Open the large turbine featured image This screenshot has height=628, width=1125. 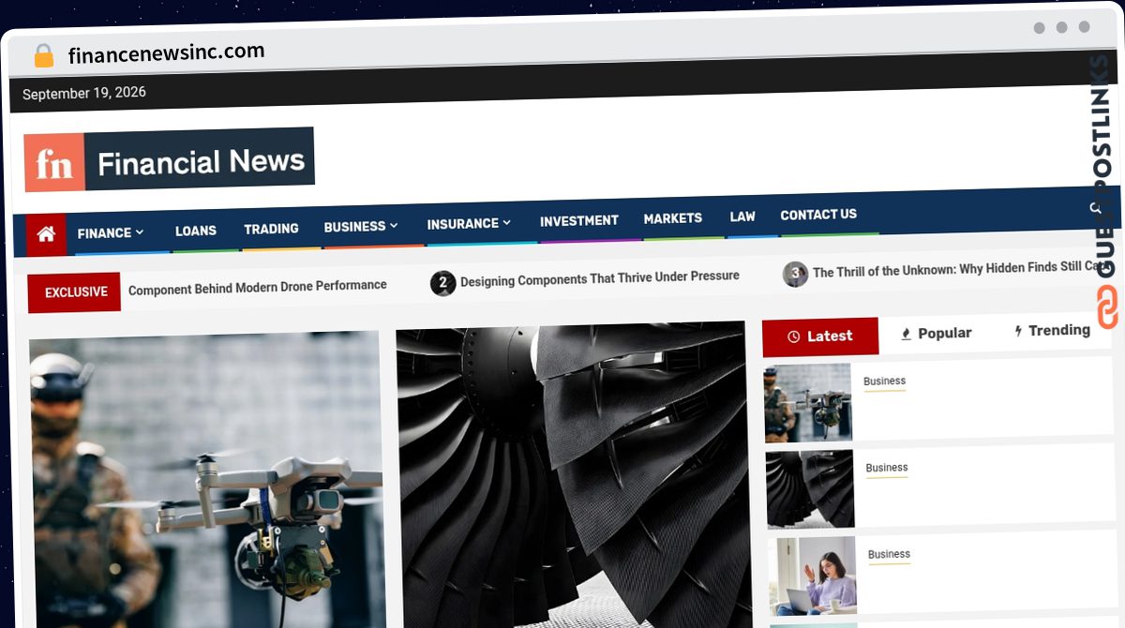(x=573, y=475)
